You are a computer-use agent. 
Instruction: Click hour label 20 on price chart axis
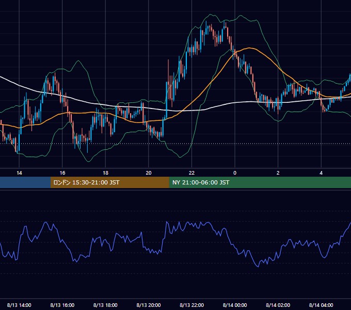(149, 173)
